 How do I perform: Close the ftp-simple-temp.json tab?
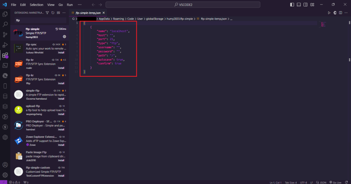pos(104,13)
